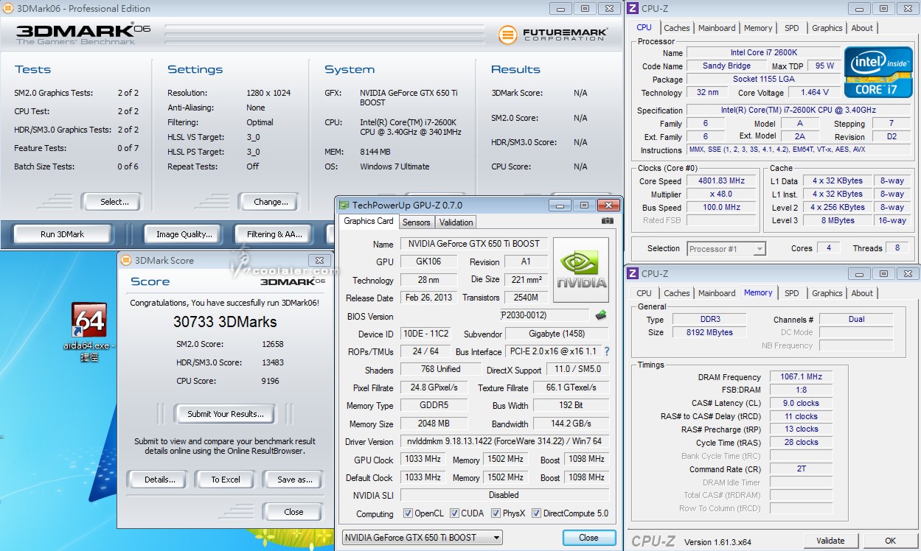Image resolution: width=921 pixels, height=551 pixels.
Task: Open the CPU-Z Processor #1 selection dropdown
Action: pyautogui.click(x=727, y=249)
